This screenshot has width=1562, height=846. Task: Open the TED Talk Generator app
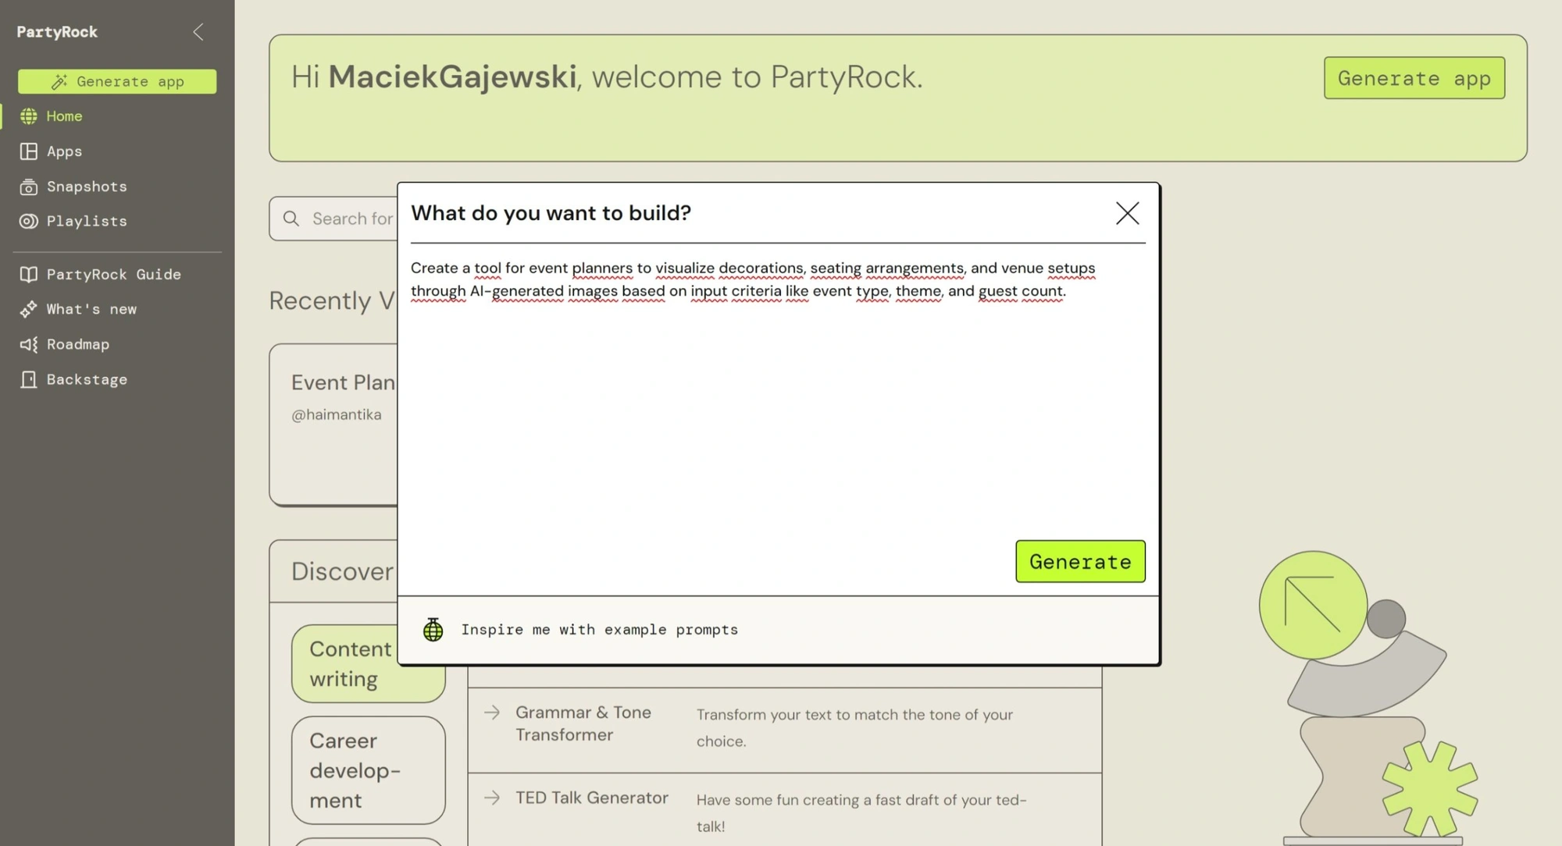(x=592, y=798)
